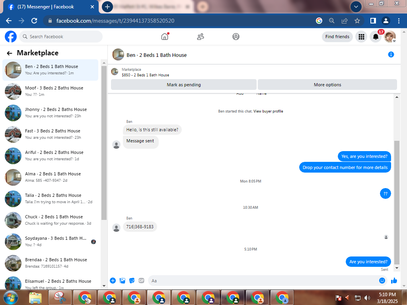
Task: Click the Chrome address bar URL
Action: point(115,21)
